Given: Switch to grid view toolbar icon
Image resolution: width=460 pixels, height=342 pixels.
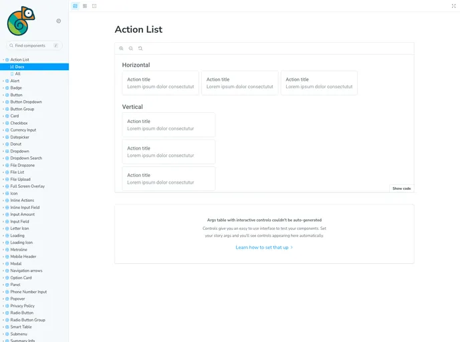Looking at the screenshot, I should (85, 6).
